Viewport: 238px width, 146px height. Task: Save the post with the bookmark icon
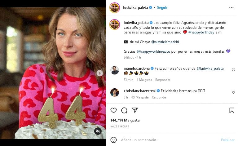point(232,110)
